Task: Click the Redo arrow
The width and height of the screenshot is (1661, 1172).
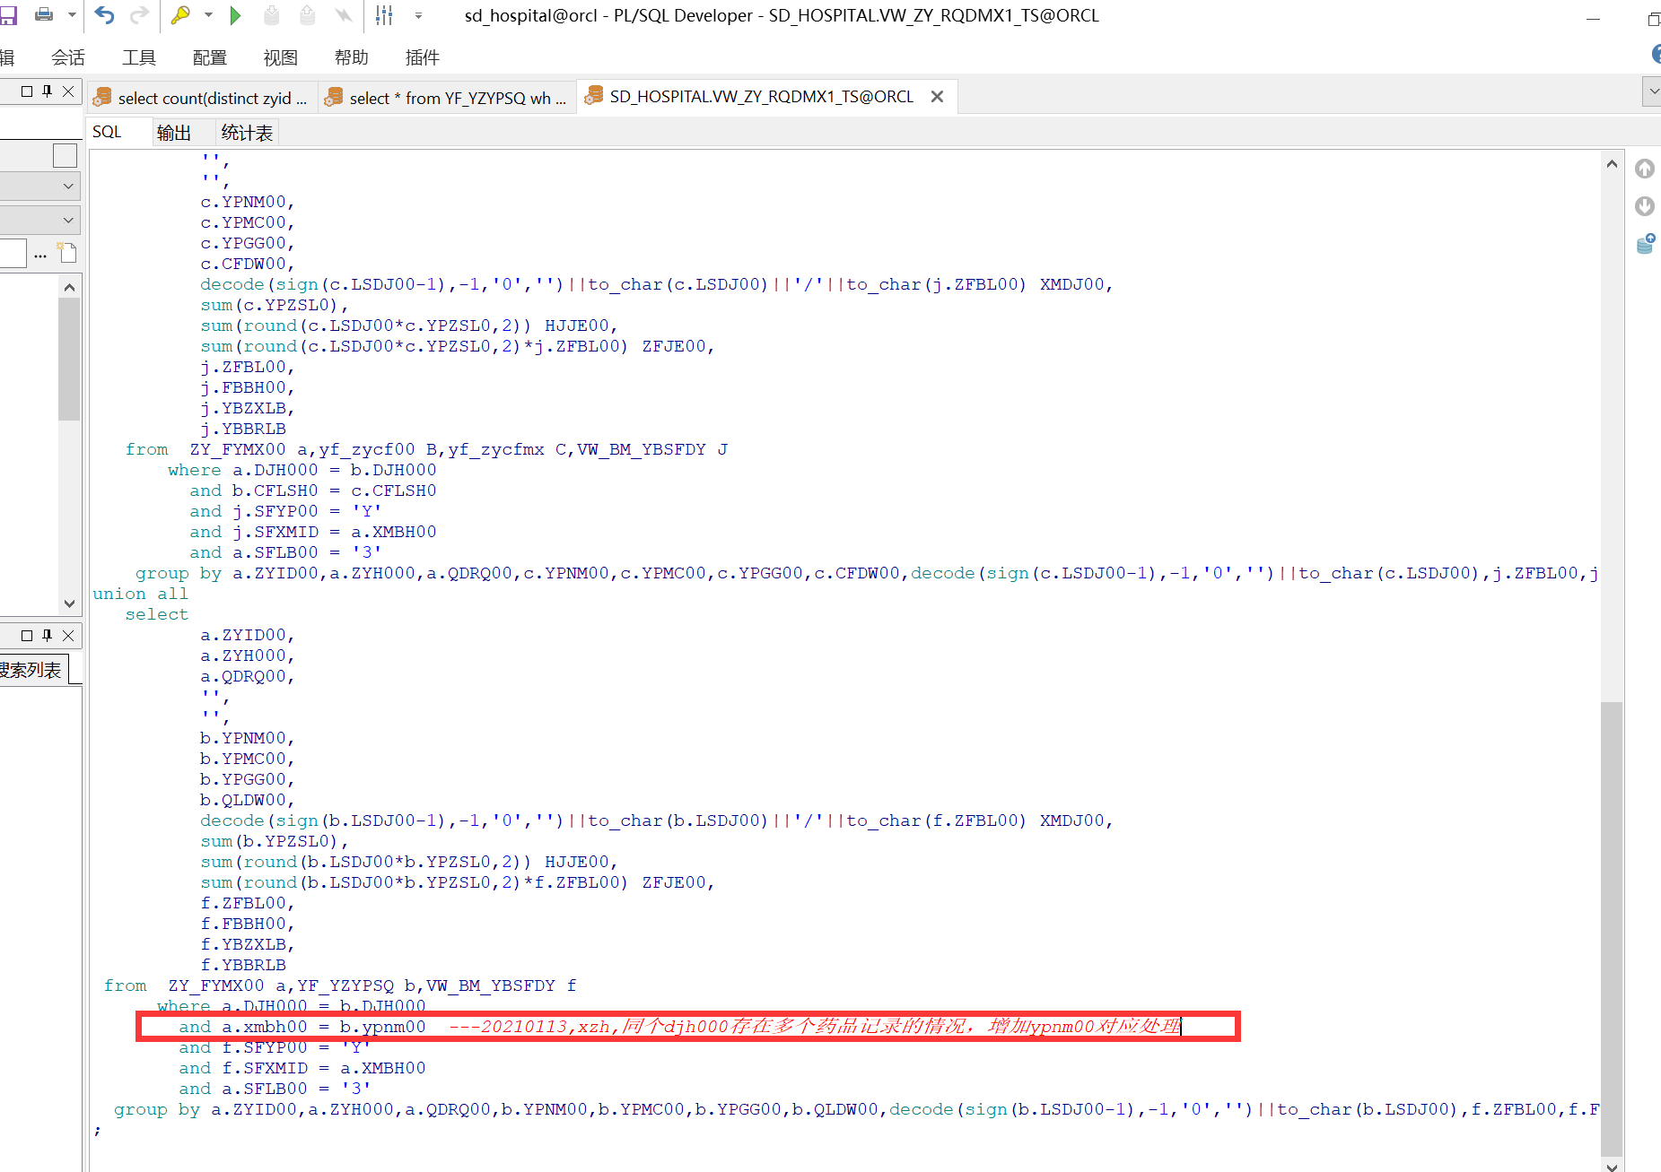Action: click(139, 15)
